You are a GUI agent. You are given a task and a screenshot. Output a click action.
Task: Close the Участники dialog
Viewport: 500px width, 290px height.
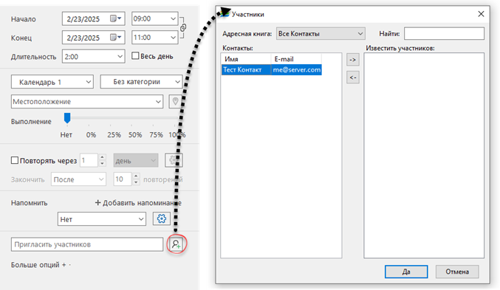click(x=481, y=14)
